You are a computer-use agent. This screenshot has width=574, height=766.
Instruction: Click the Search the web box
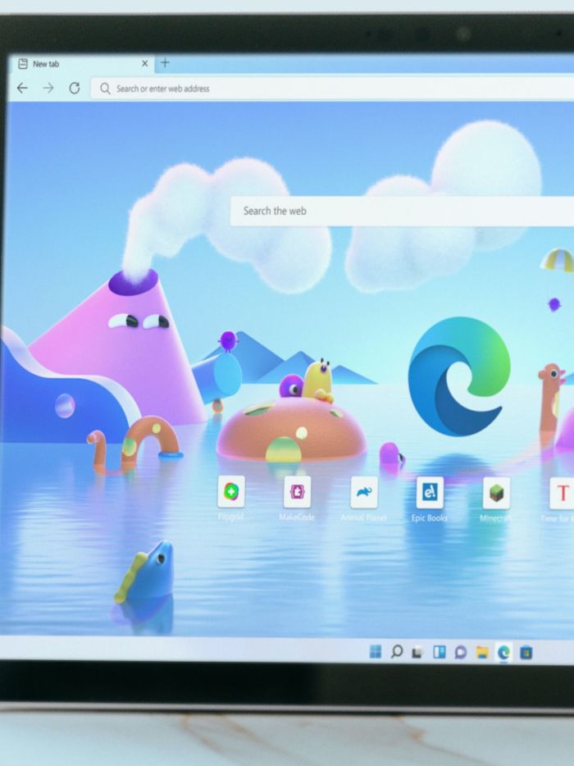click(402, 211)
